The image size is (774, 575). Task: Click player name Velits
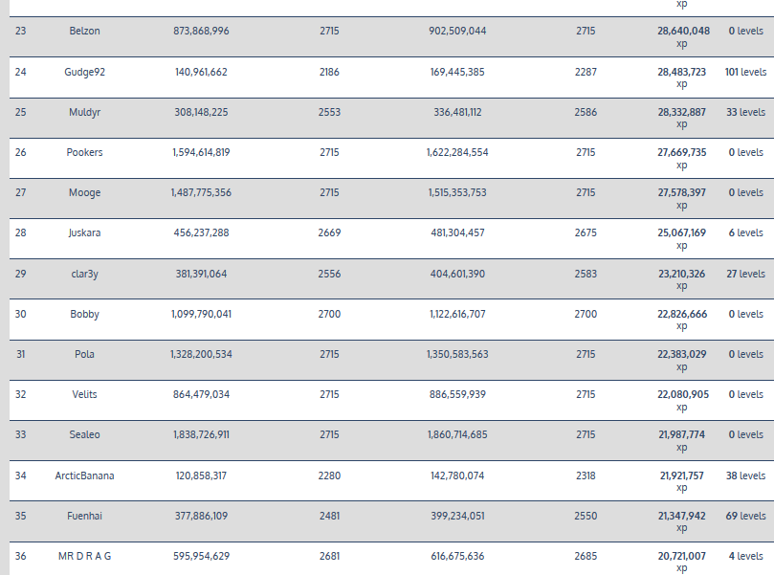click(84, 394)
